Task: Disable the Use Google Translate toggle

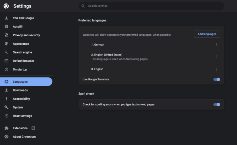Action: (216, 79)
